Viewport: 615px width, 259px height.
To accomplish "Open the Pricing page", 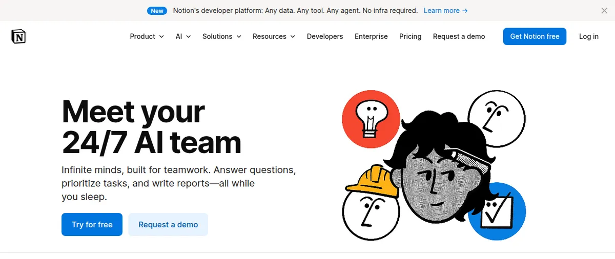I will [411, 36].
